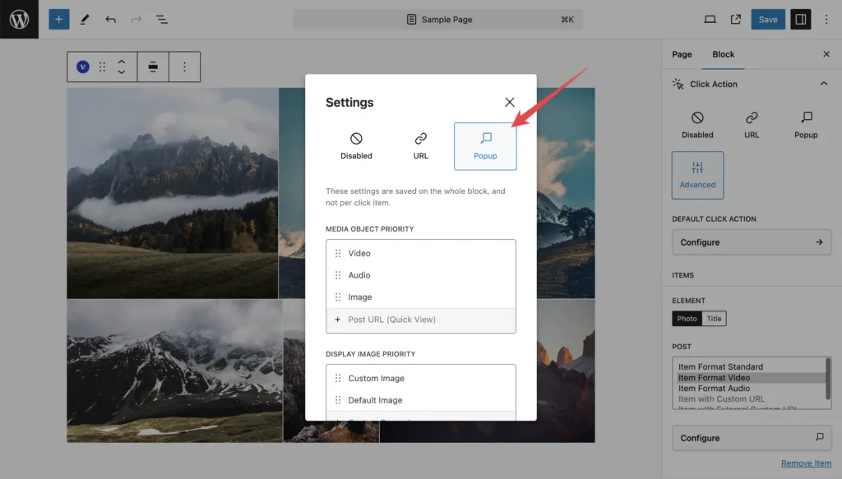Click the Default Image drag handle
Image resolution: width=842 pixels, height=479 pixels.
[x=338, y=400]
